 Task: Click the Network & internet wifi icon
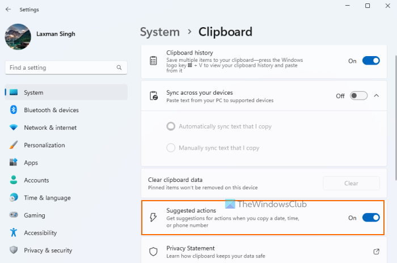pos(14,128)
